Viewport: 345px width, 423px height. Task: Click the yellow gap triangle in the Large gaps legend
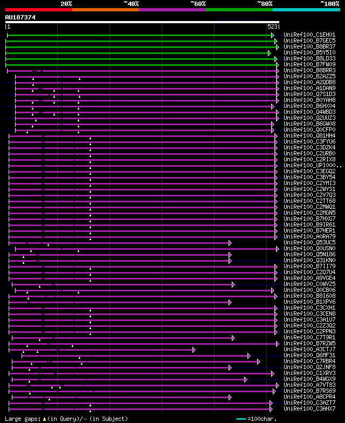pos(44,419)
